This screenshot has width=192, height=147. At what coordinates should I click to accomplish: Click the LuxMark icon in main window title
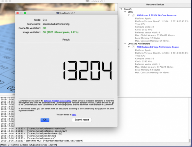click(x=87, y=1)
